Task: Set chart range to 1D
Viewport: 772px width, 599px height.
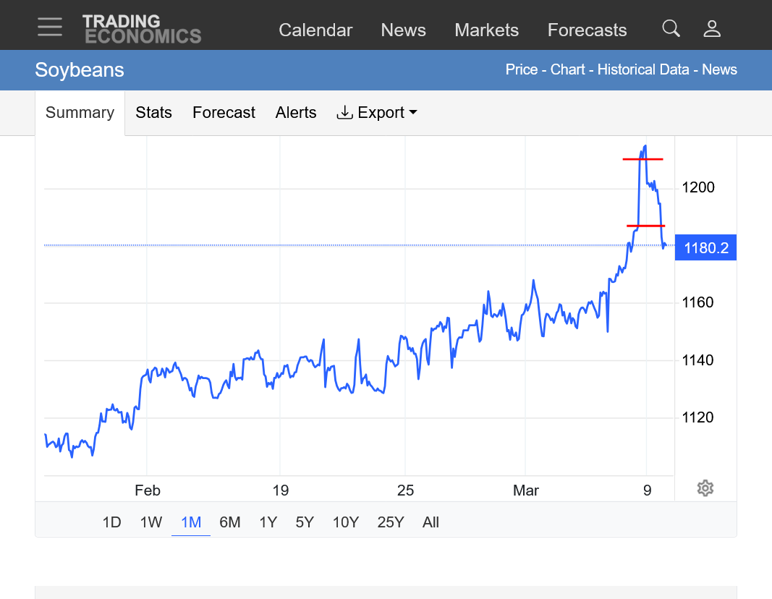Action: (x=111, y=522)
